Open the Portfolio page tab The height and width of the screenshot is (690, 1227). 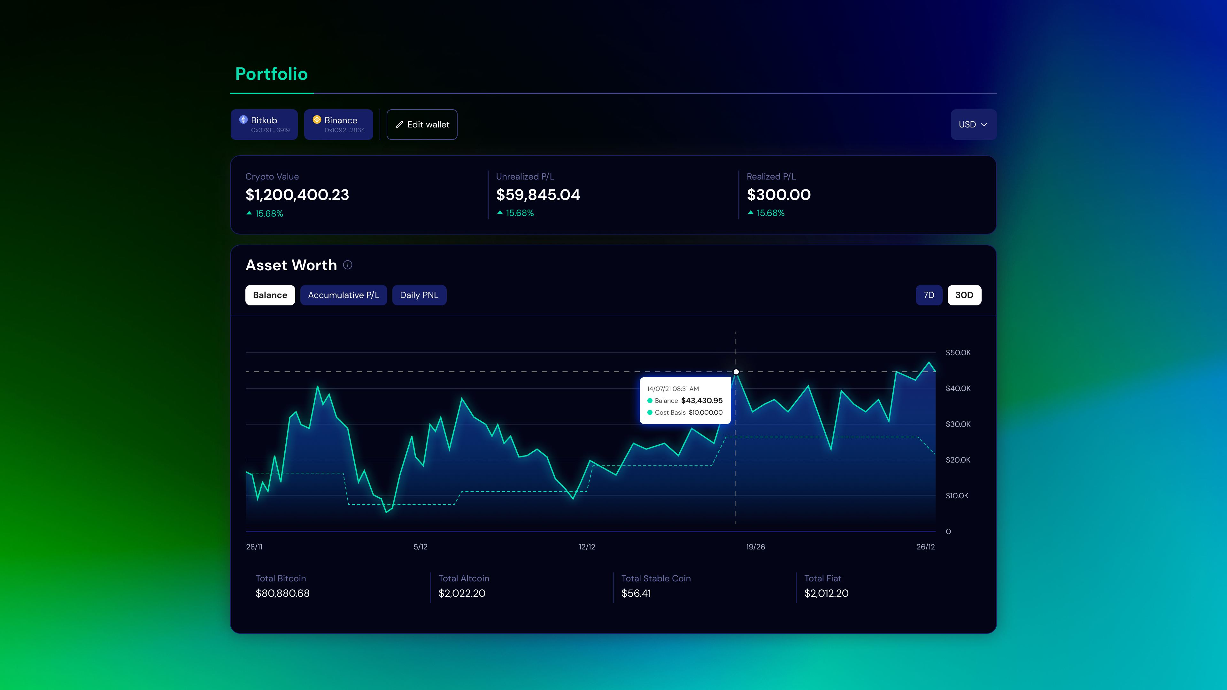point(272,74)
